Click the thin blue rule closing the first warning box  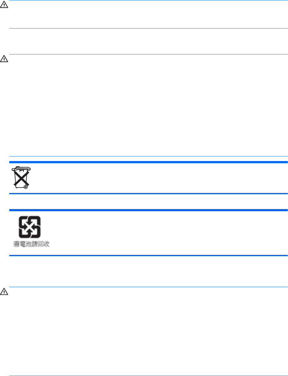tap(148, 28)
